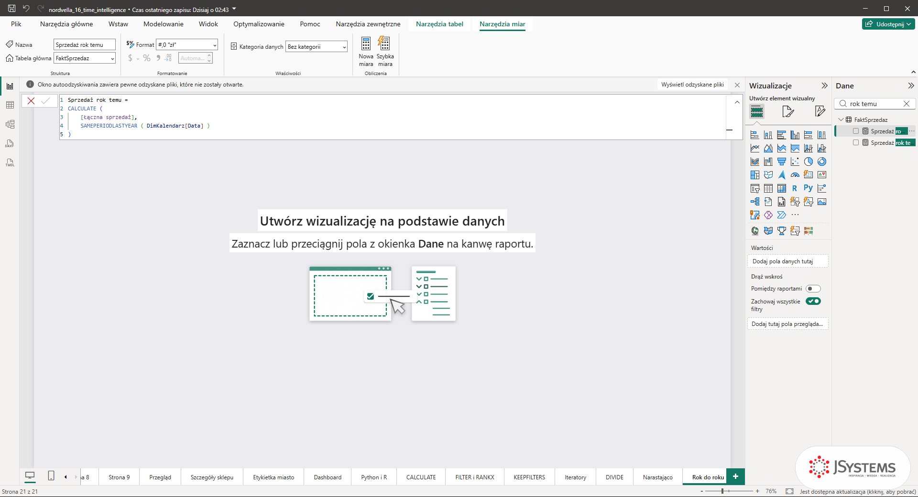Select the R script visual

tap(795, 188)
